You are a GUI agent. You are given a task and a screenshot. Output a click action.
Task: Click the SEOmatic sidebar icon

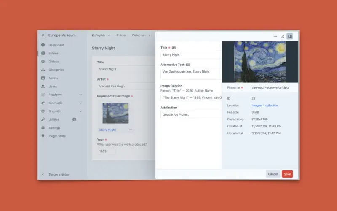pos(43,103)
